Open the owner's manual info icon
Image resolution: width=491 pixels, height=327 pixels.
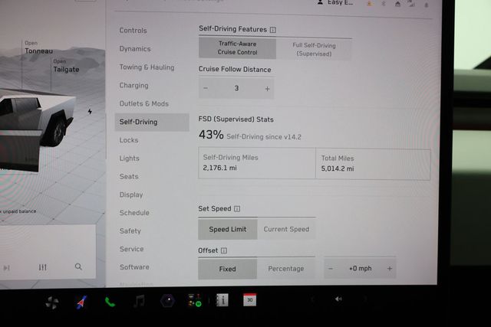222,300
